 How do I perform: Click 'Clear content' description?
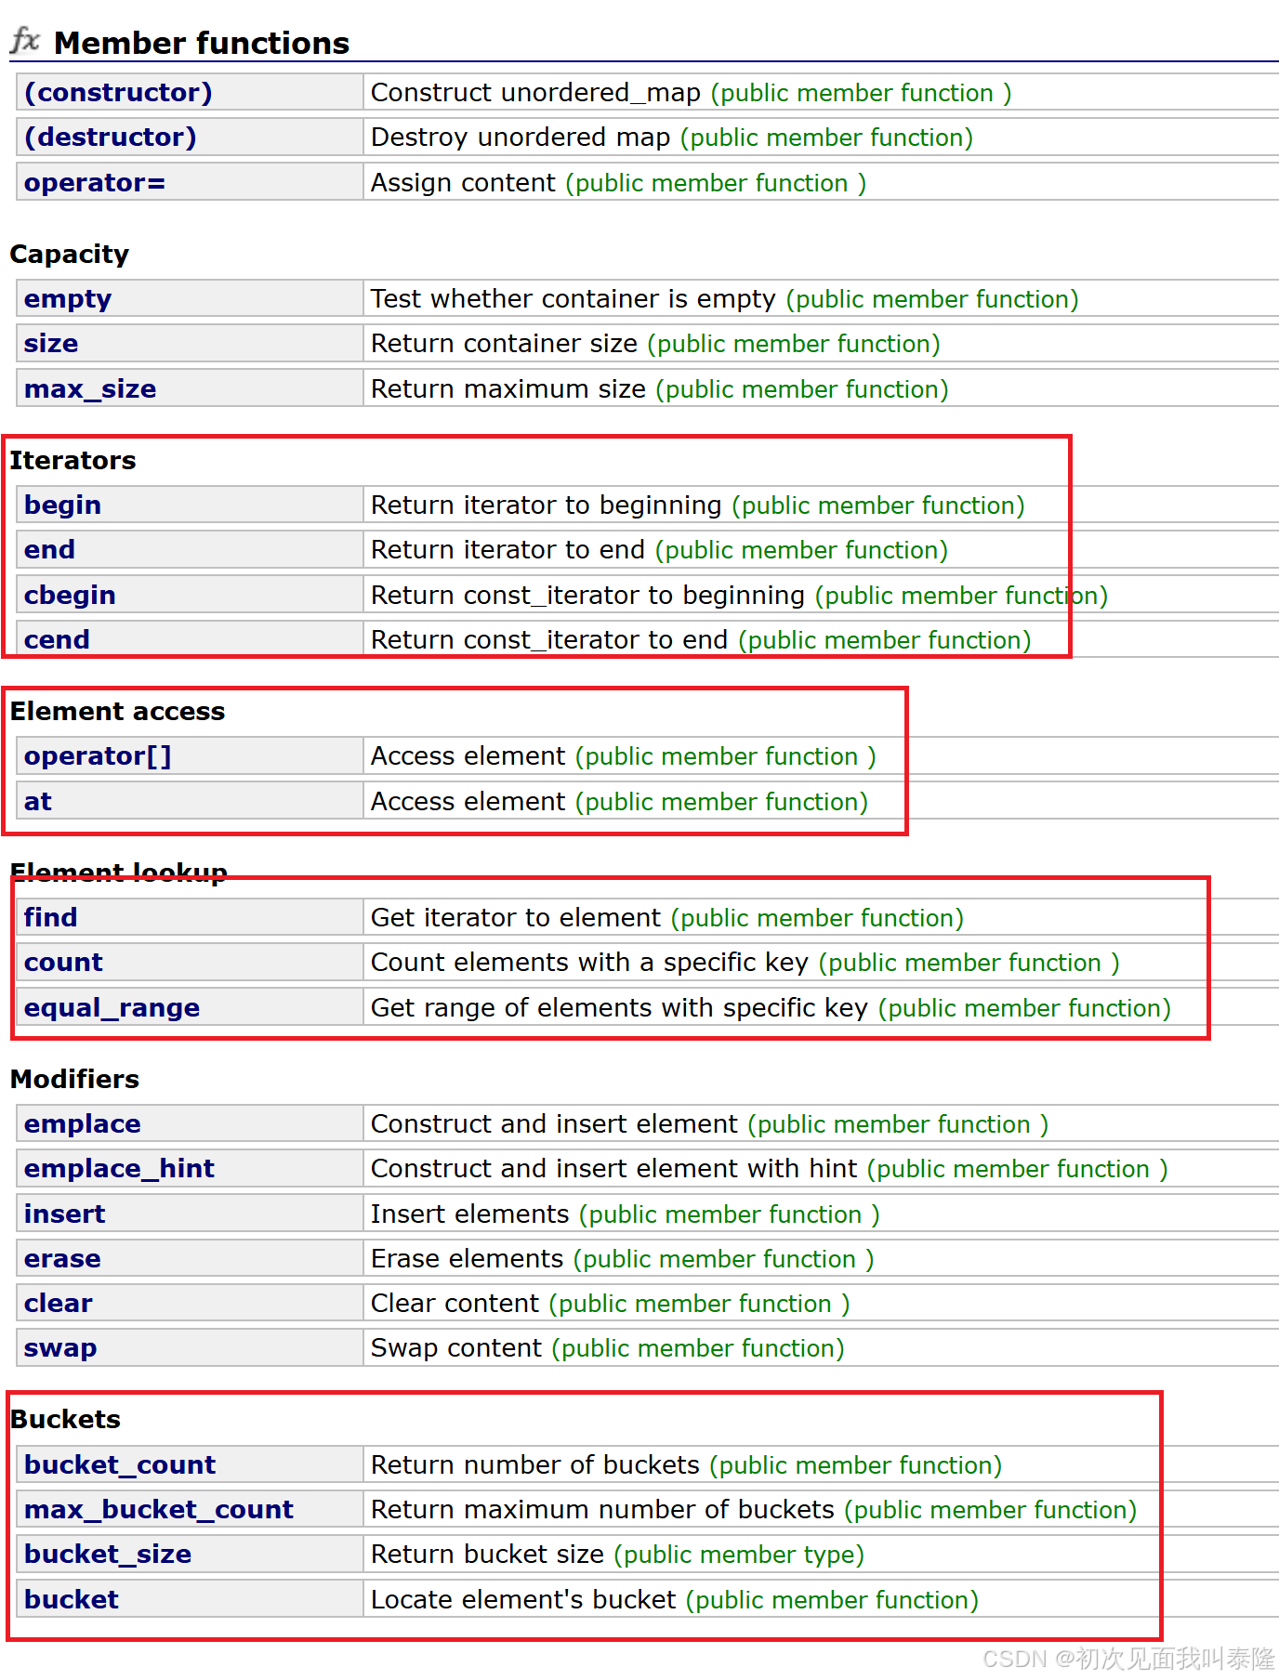pyautogui.click(x=455, y=1304)
